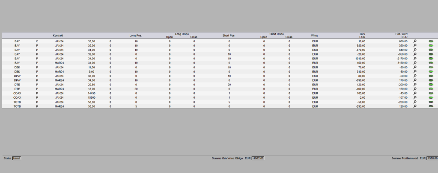
Task: Click green arrow icon for BAY C JAN24 33,00
Action: click(431, 41)
